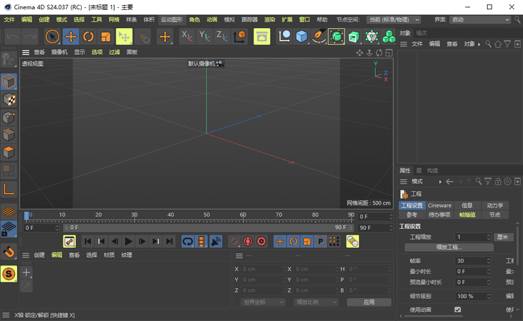The width and height of the screenshot is (523, 321).
Task: Click the Scale Project button
Action: (x=449, y=247)
